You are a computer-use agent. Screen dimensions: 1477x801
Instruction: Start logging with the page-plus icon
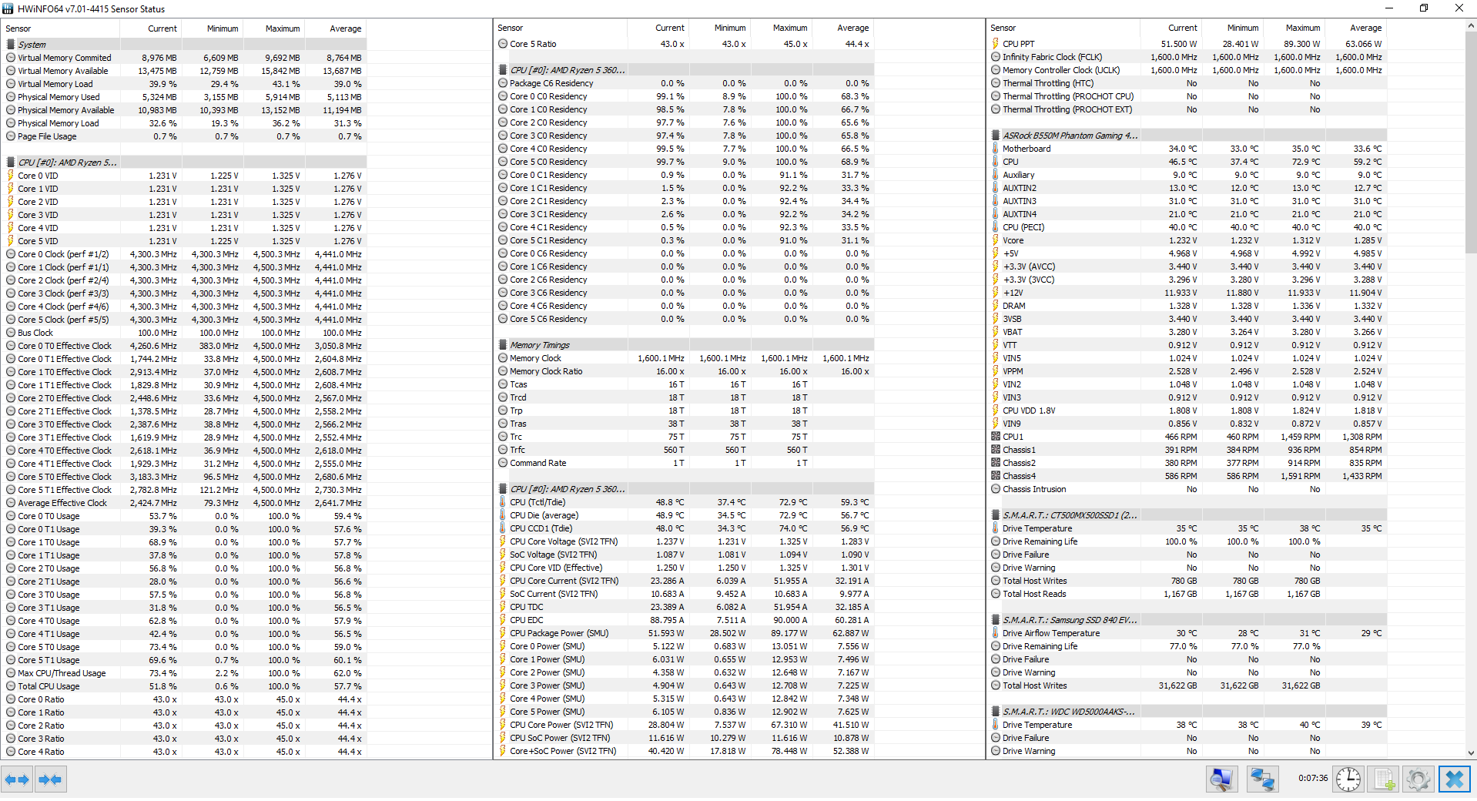pyautogui.click(x=1384, y=779)
